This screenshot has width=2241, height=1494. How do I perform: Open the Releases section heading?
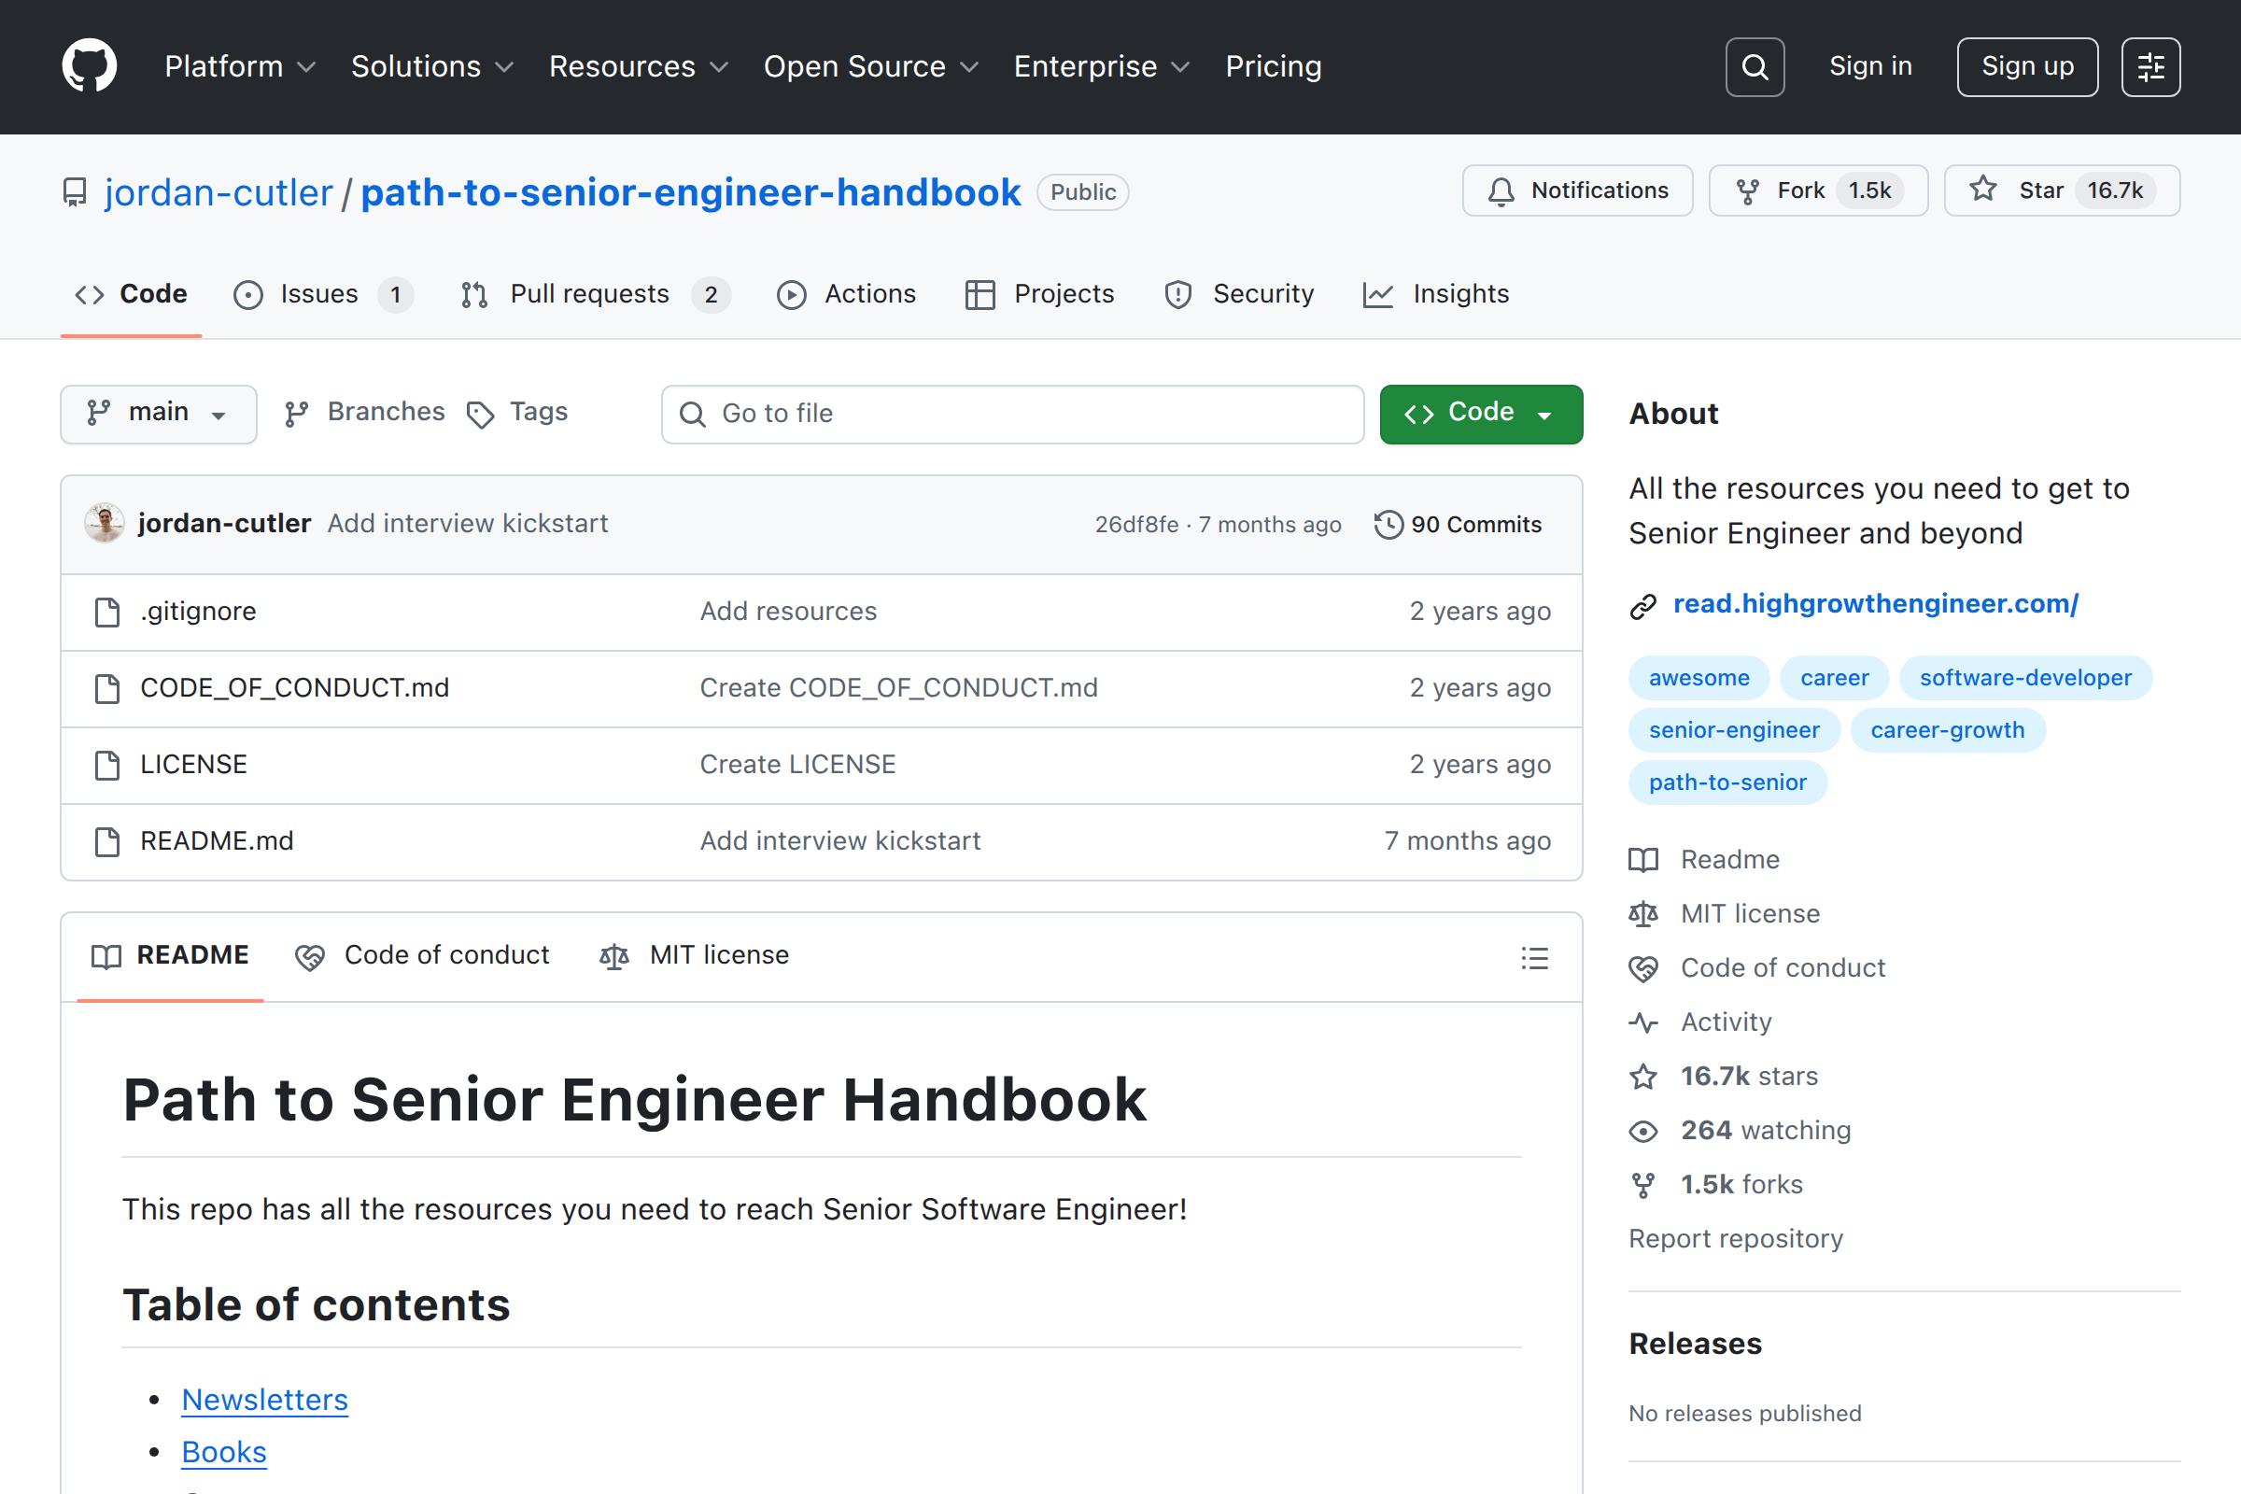tap(1695, 1345)
